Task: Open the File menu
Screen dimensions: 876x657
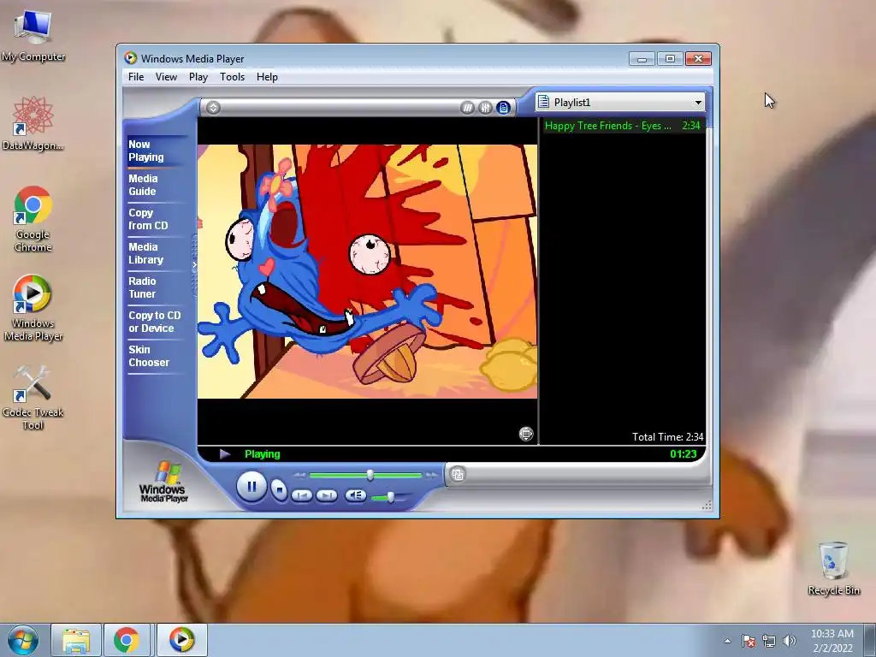Action: point(136,77)
